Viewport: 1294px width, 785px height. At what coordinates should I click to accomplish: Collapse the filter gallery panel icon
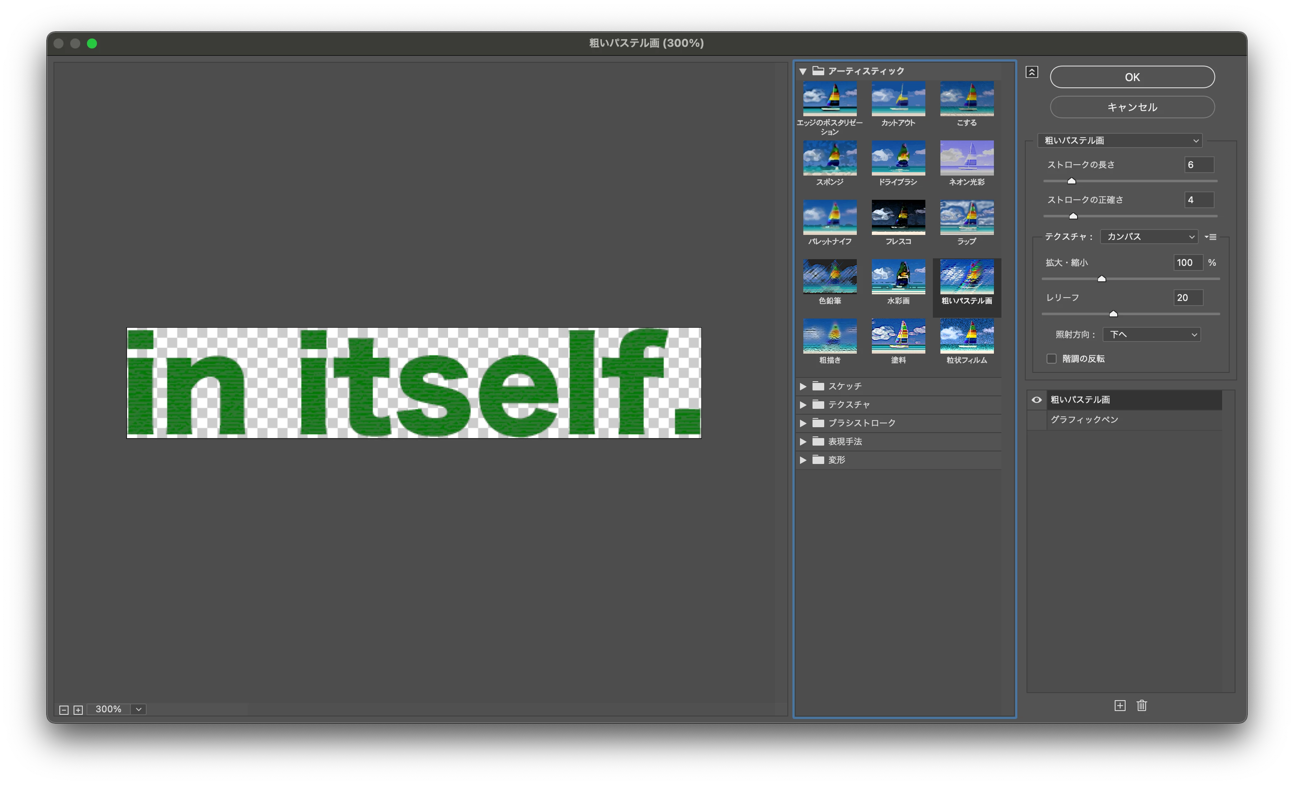coord(1032,72)
